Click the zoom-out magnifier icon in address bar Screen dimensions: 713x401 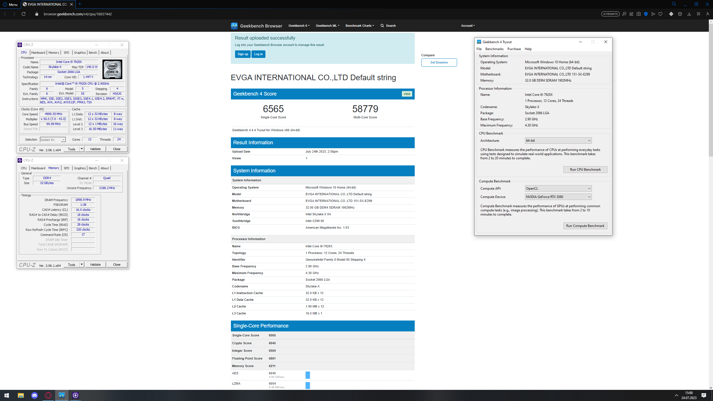pyautogui.click(x=624, y=14)
